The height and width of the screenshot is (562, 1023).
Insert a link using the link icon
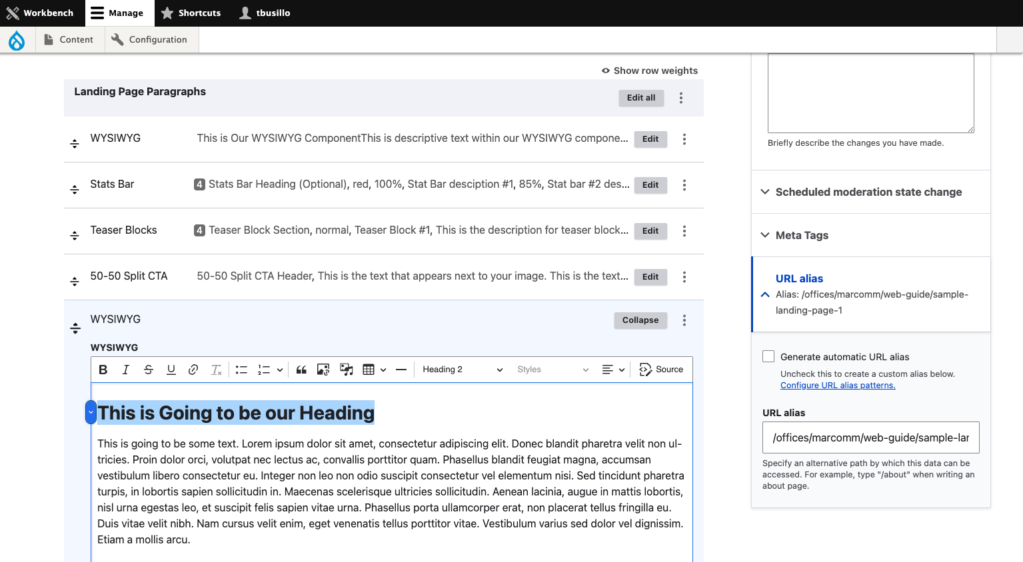[x=193, y=370]
